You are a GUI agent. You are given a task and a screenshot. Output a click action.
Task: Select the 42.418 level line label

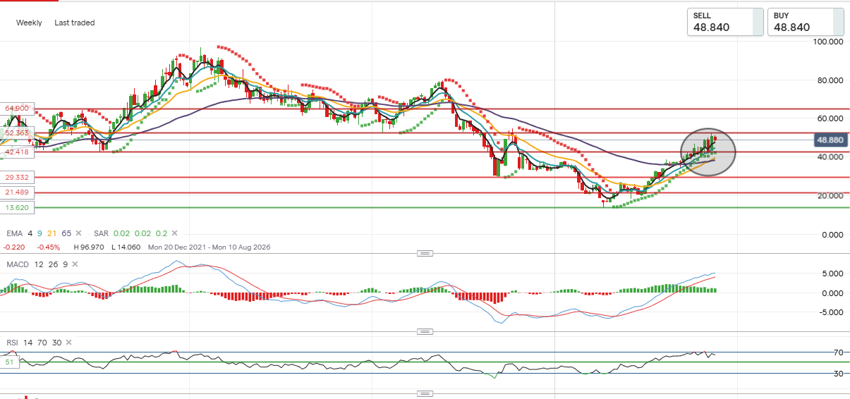16,152
